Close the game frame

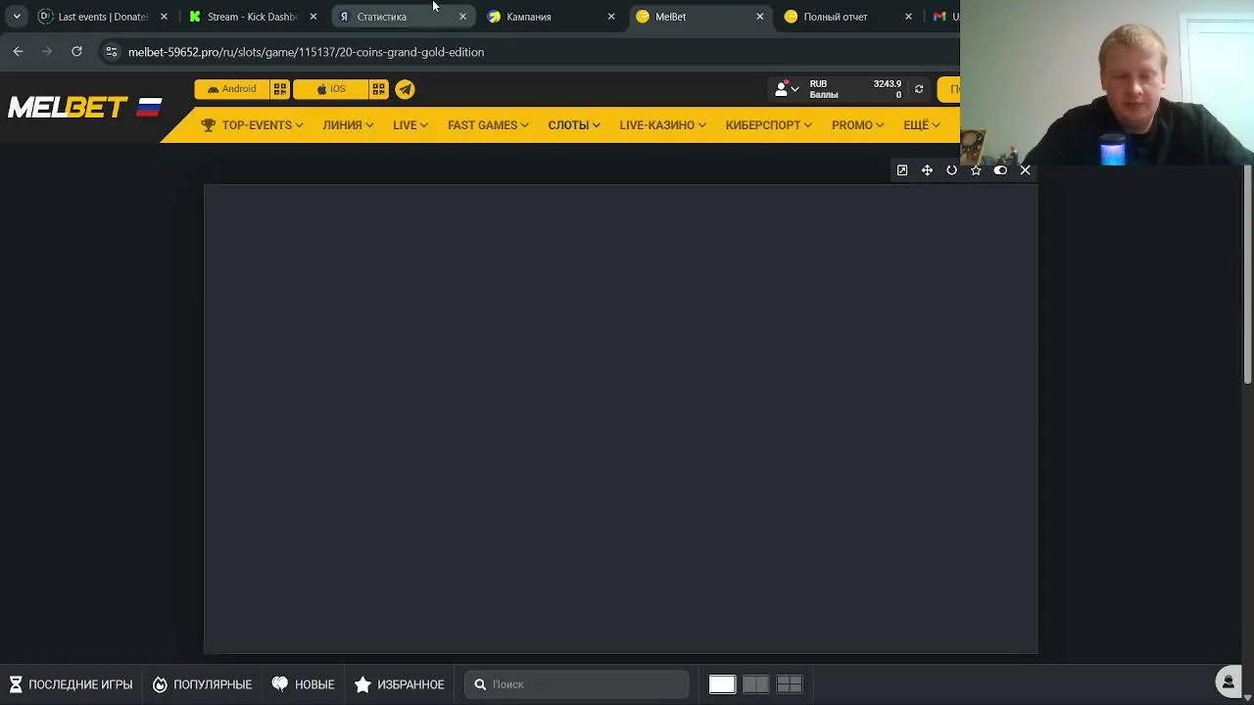click(1025, 170)
